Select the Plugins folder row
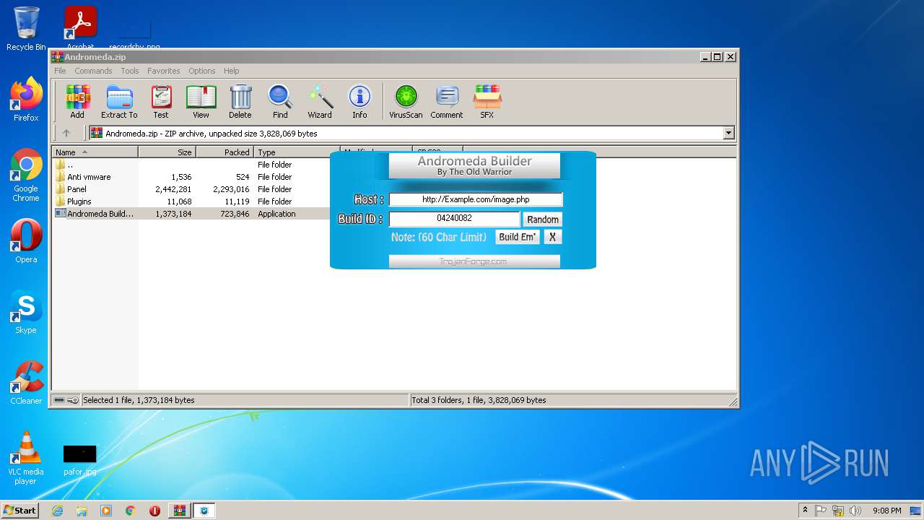The image size is (924, 520). tap(191, 201)
